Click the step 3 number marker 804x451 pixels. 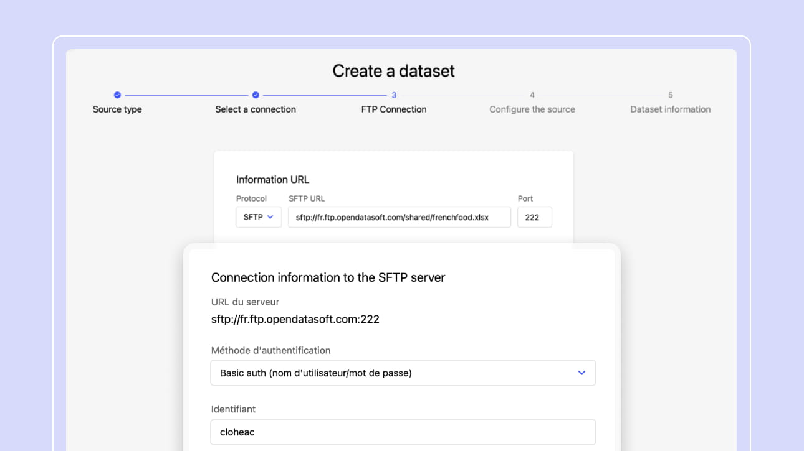click(x=394, y=95)
